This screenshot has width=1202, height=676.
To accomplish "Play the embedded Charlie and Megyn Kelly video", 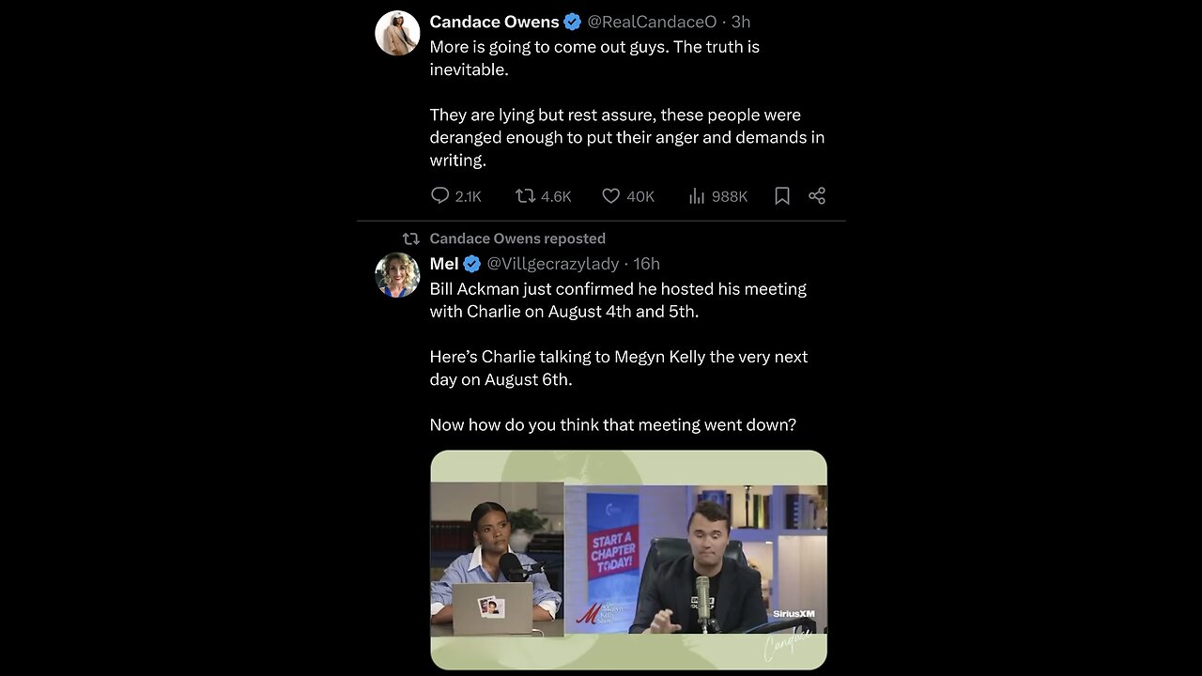I will point(628,560).
